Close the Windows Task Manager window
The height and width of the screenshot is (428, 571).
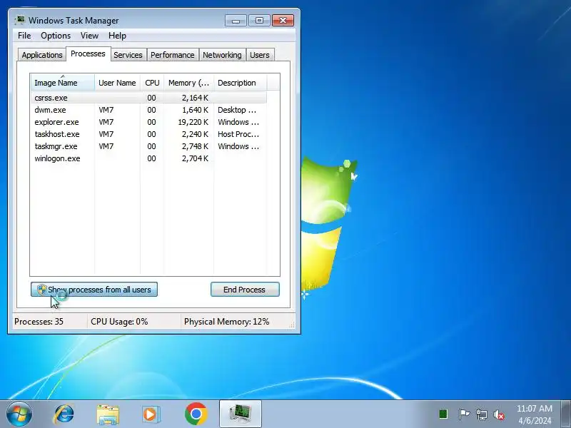(283, 21)
